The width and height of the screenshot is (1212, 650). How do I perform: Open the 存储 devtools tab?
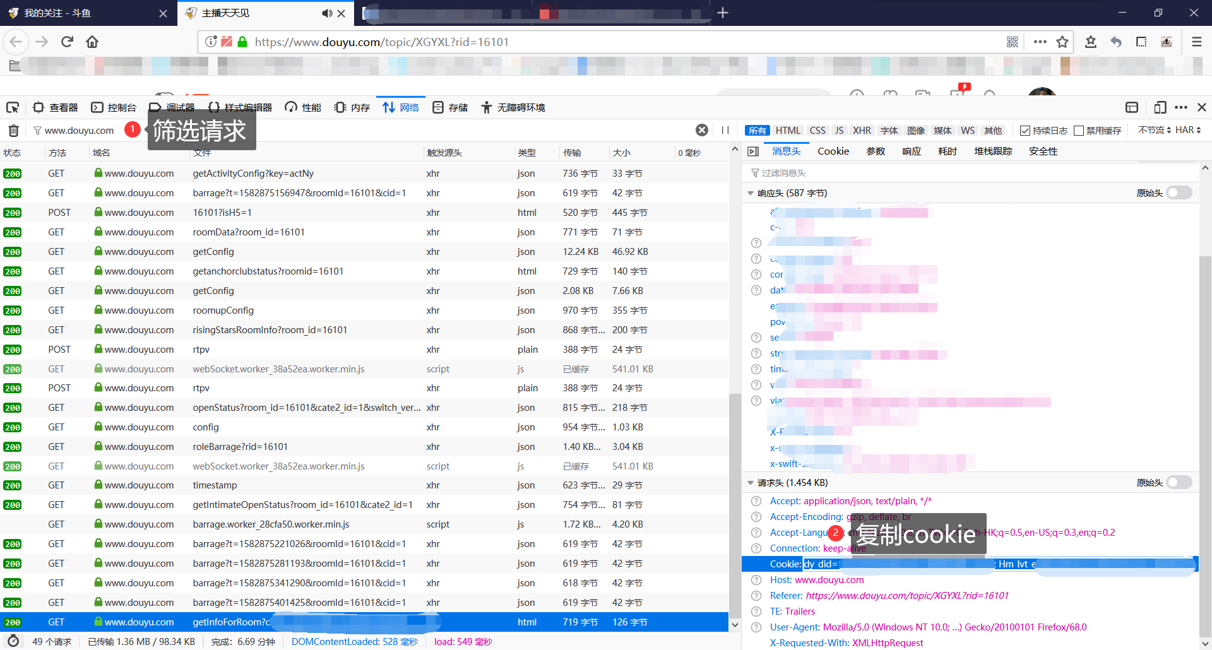(x=450, y=107)
